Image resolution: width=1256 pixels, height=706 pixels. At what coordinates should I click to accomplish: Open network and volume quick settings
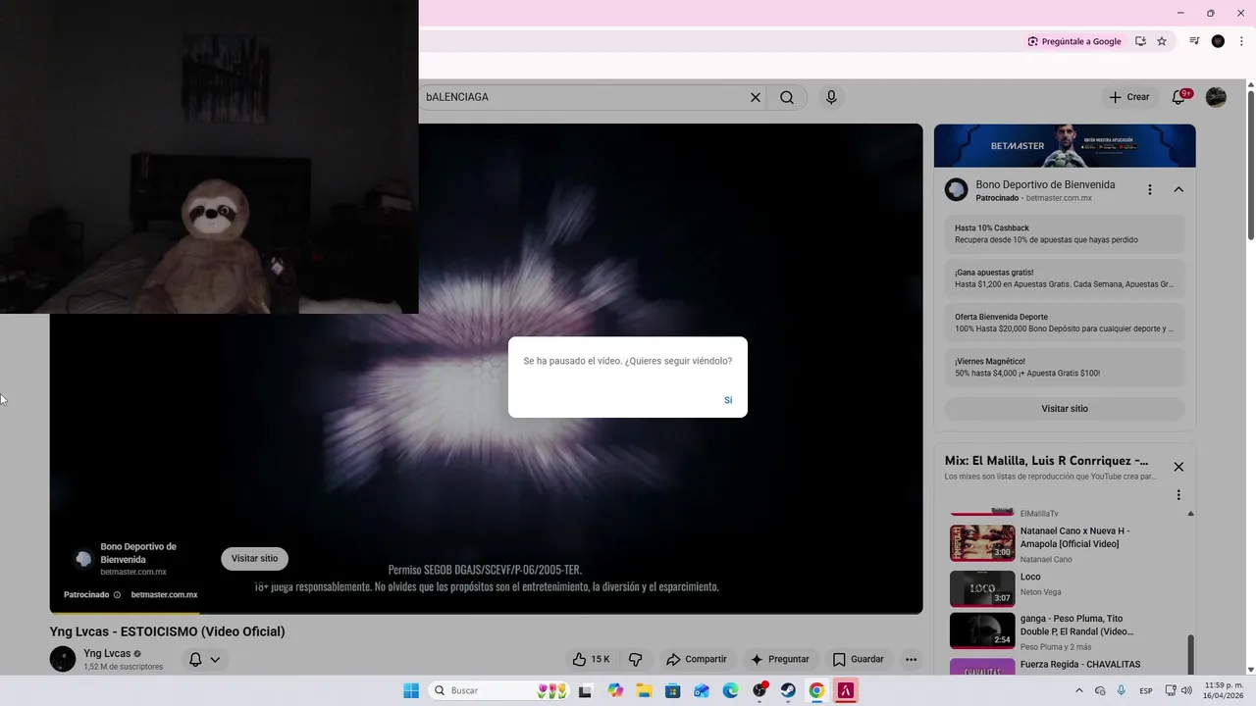point(1178,690)
